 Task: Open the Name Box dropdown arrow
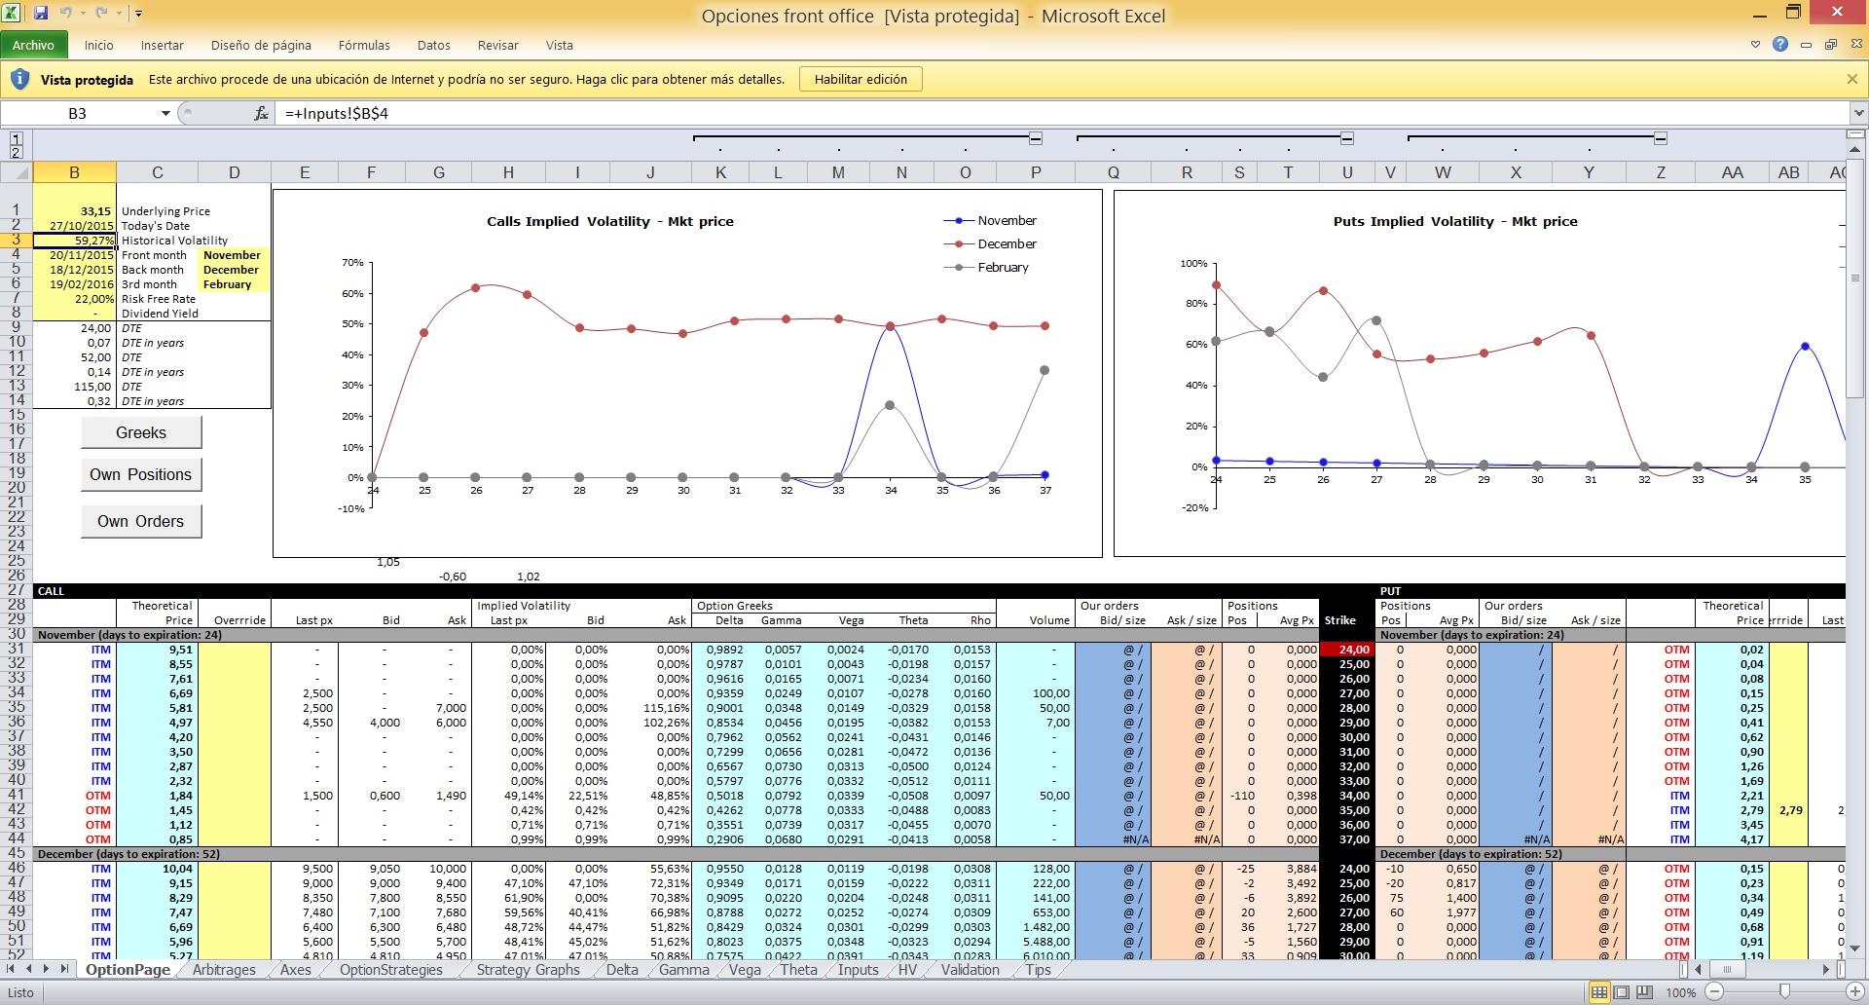[165, 114]
